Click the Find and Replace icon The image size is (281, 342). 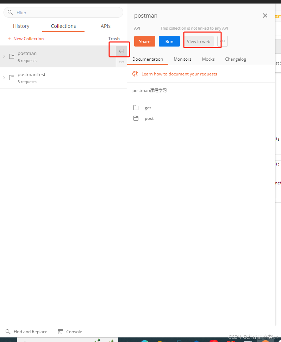pyautogui.click(x=8, y=331)
